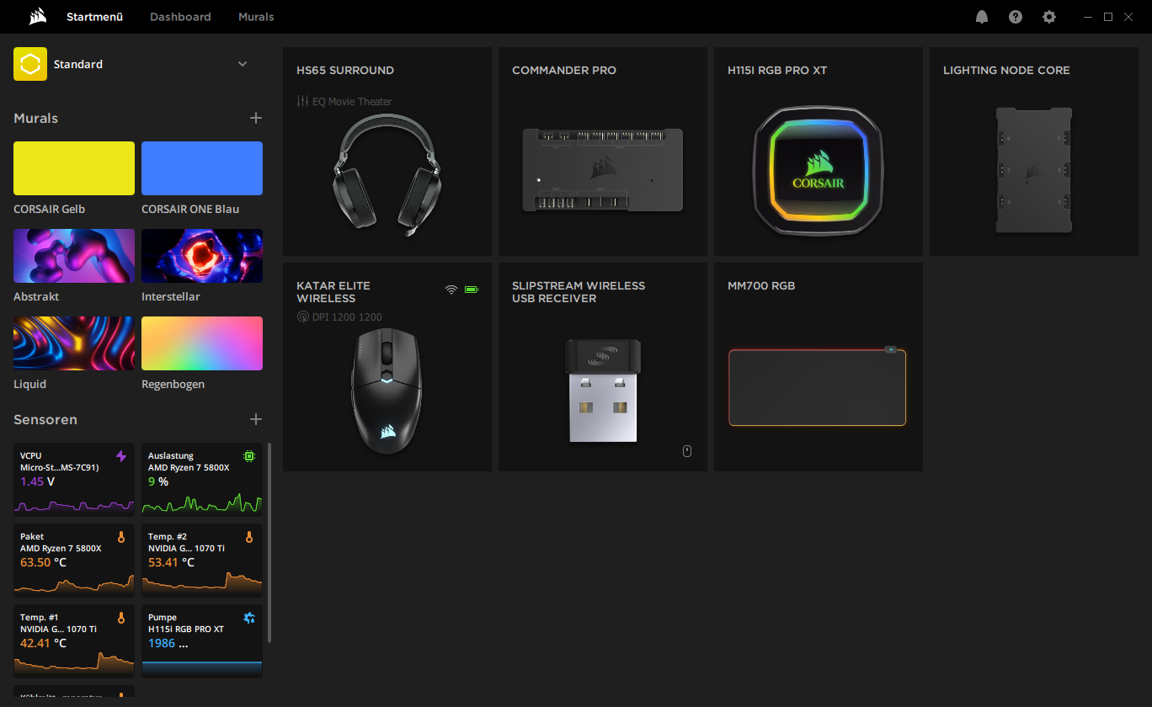The height and width of the screenshot is (707, 1152).
Task: Select the Regenbogen gradient mural
Action: click(202, 343)
